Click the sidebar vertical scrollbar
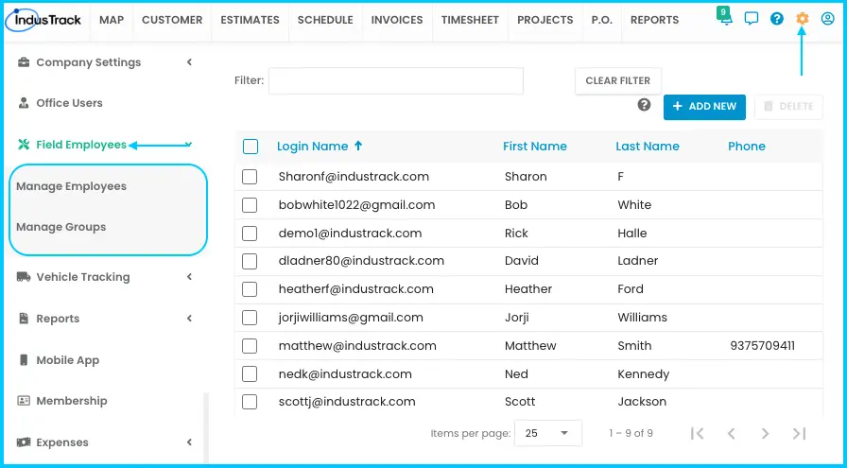The height and width of the screenshot is (468, 847). [205, 428]
